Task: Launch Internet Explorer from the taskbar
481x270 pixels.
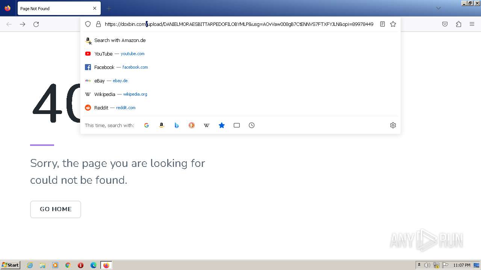Action: (30, 265)
